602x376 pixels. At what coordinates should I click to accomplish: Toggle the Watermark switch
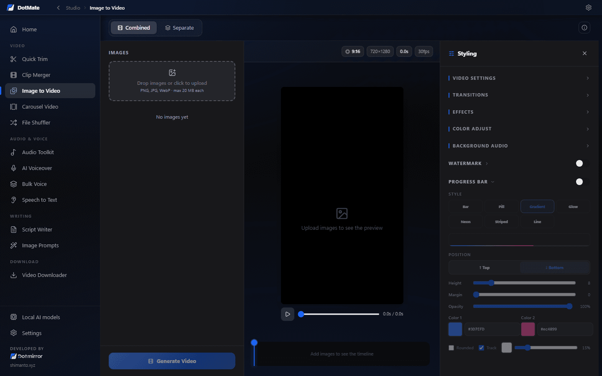pyautogui.click(x=582, y=163)
